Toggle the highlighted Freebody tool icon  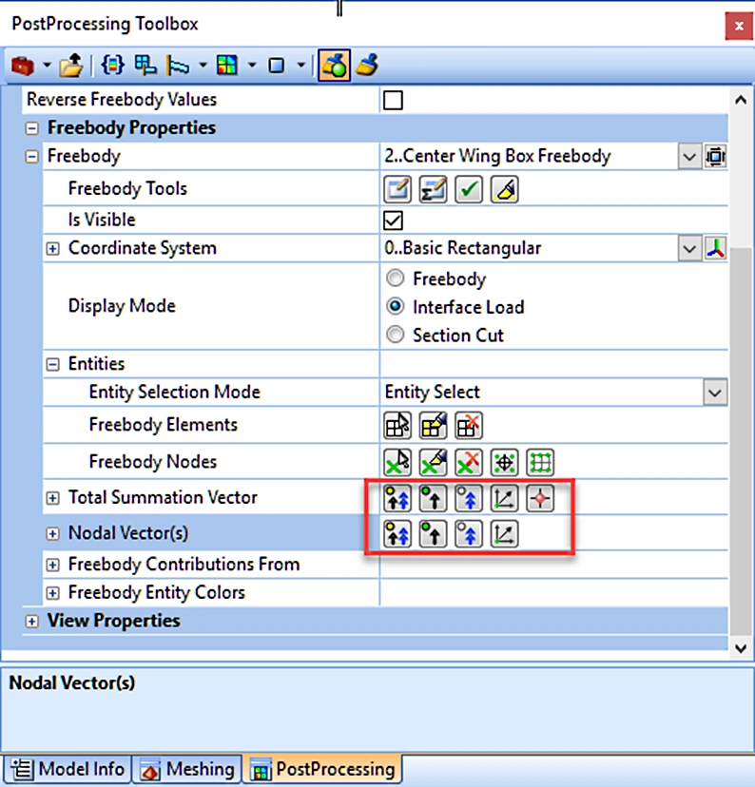point(335,66)
